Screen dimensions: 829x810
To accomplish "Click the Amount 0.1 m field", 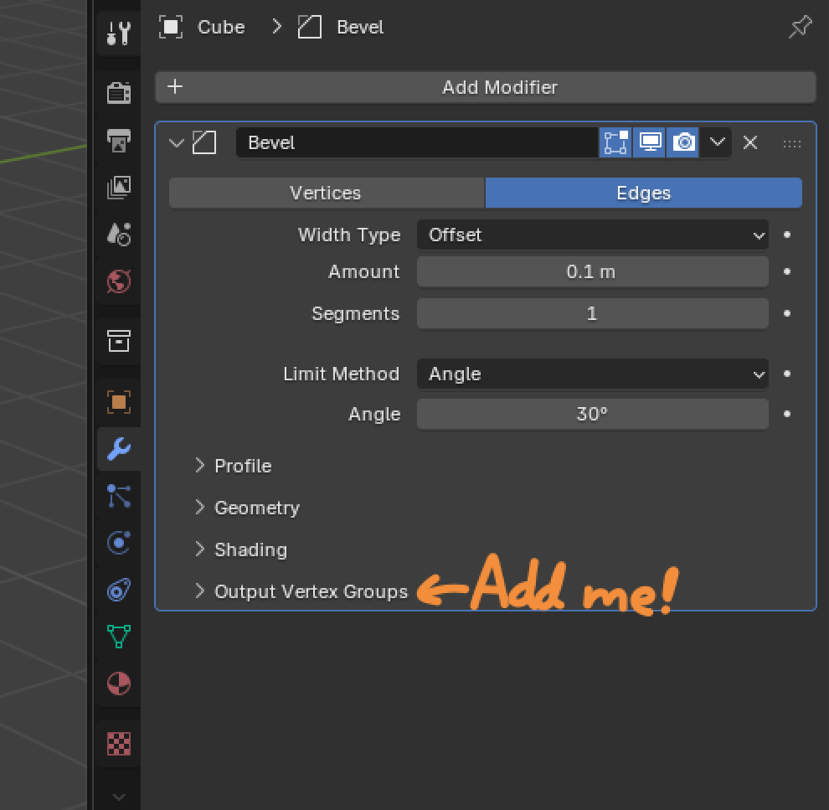I will click(592, 271).
